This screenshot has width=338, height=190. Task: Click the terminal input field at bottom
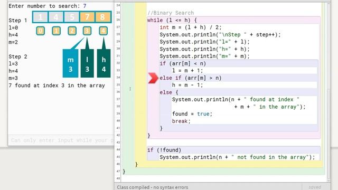coord(61,140)
